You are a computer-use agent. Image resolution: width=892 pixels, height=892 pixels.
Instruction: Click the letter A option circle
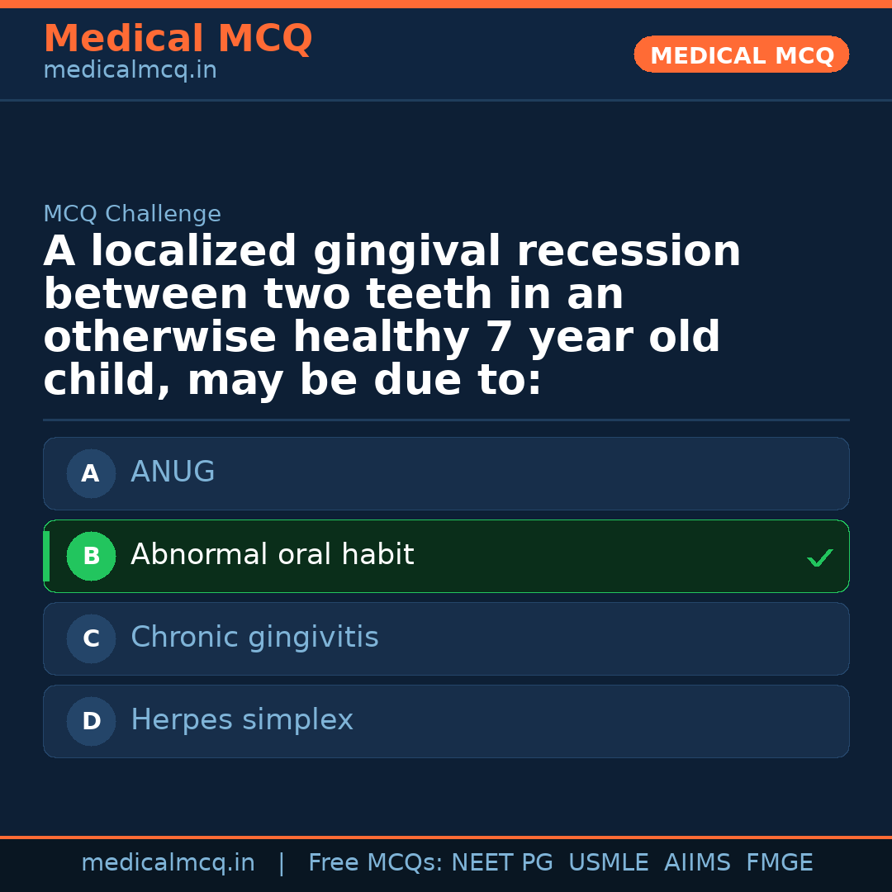(91, 474)
